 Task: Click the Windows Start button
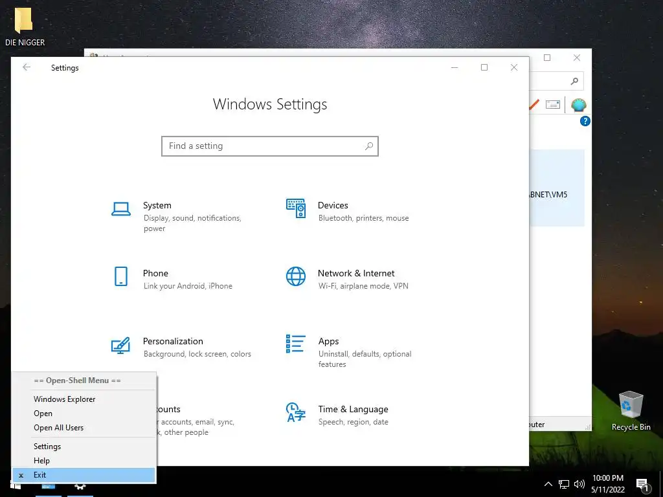(16, 485)
